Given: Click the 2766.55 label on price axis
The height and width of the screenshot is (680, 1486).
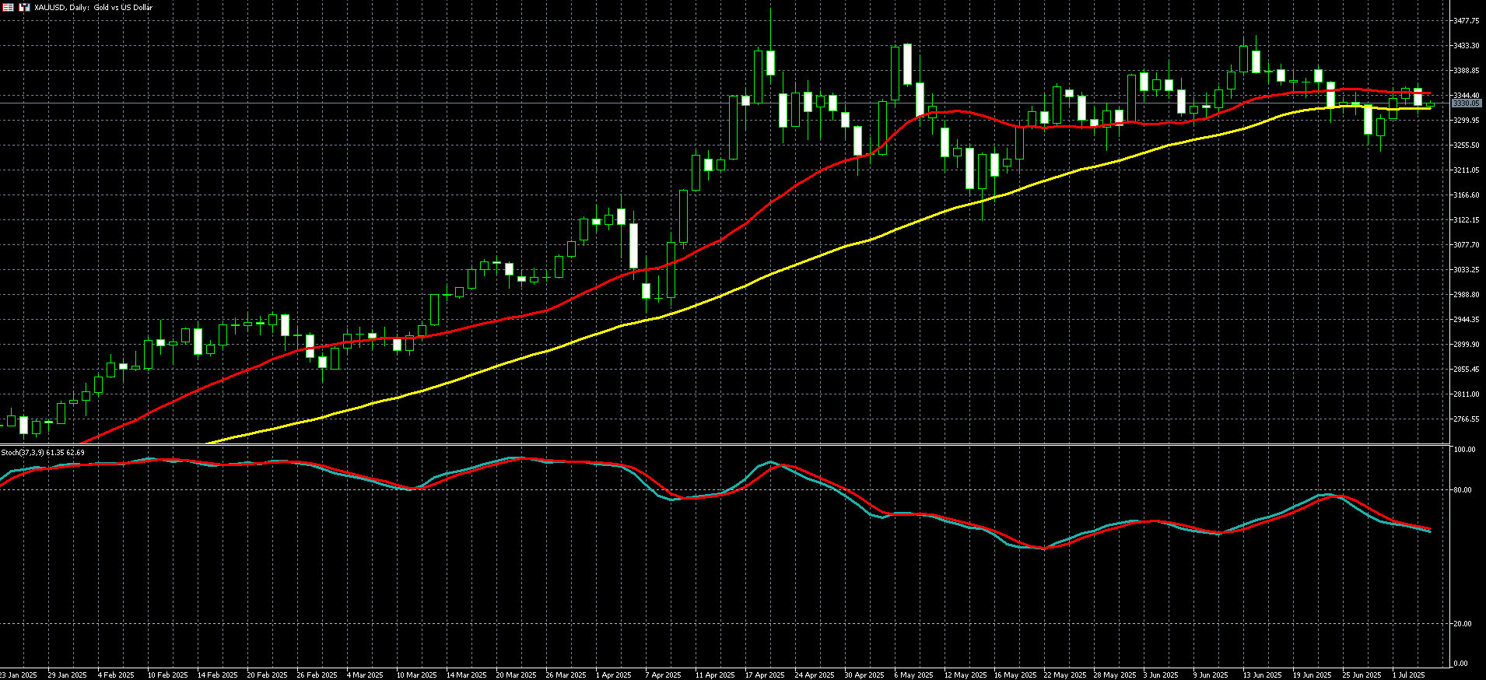Looking at the screenshot, I should 1466,419.
